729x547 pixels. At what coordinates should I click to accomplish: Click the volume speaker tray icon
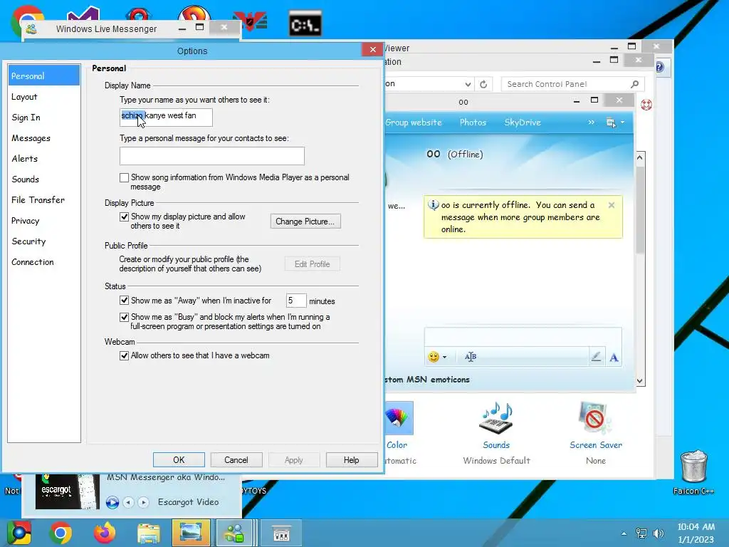point(658,533)
